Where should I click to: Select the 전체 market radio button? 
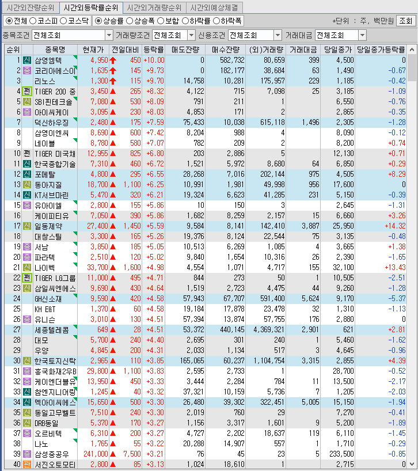tap(9, 21)
